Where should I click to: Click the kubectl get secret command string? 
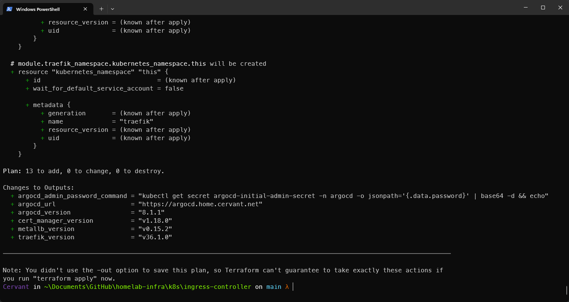tap(343, 196)
